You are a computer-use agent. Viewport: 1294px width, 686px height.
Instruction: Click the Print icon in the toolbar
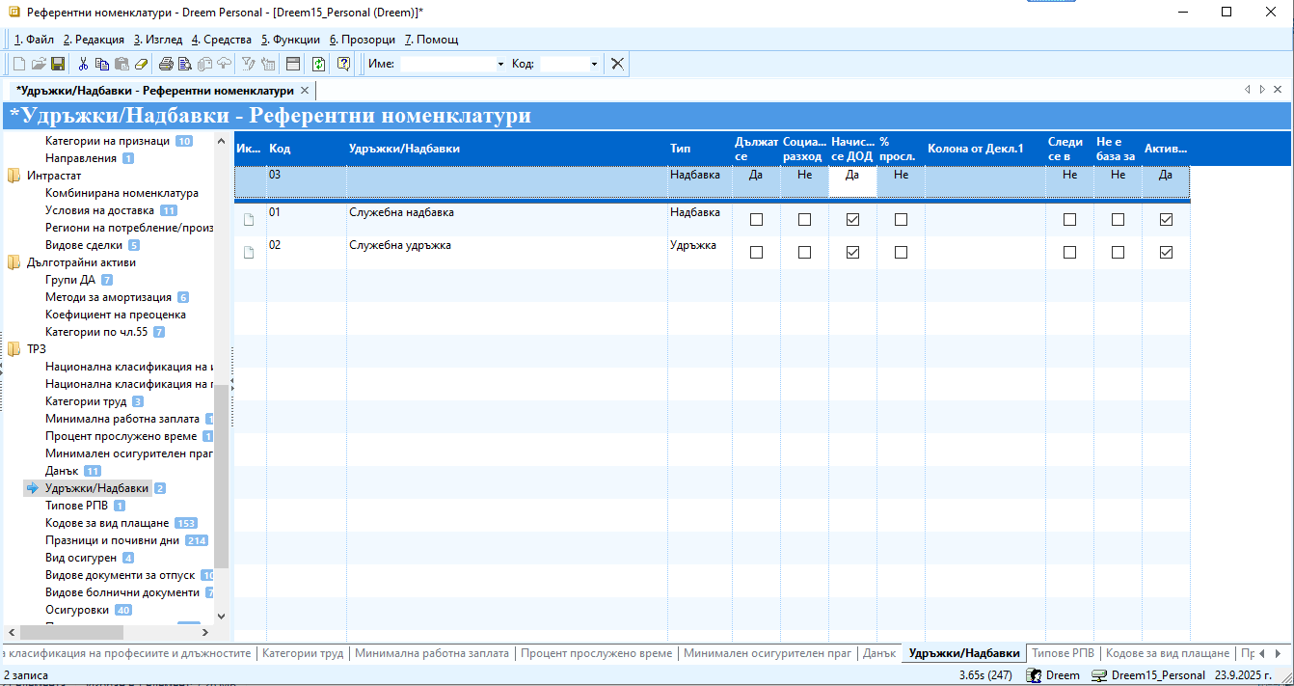[166, 64]
